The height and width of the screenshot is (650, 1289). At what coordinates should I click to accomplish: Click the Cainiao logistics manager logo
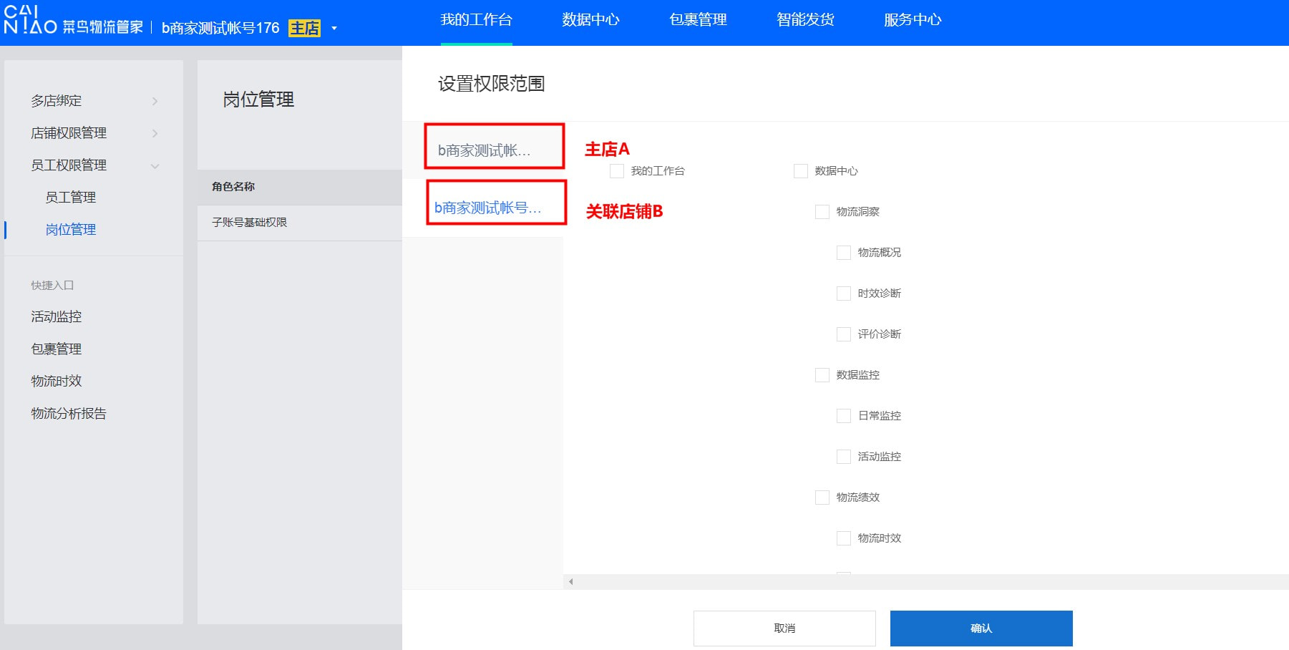74,20
